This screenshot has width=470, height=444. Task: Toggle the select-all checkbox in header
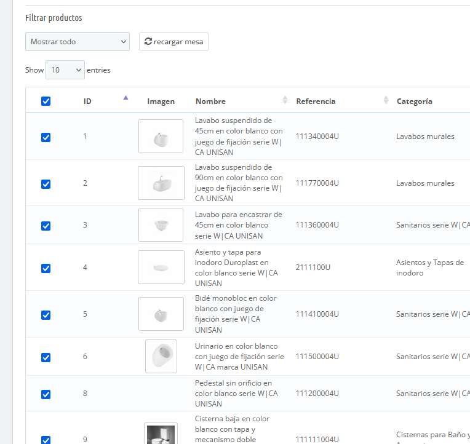46,101
